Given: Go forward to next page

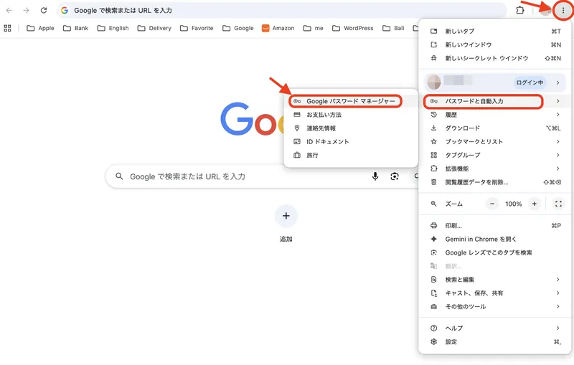Looking at the screenshot, I should pyautogui.click(x=27, y=10).
